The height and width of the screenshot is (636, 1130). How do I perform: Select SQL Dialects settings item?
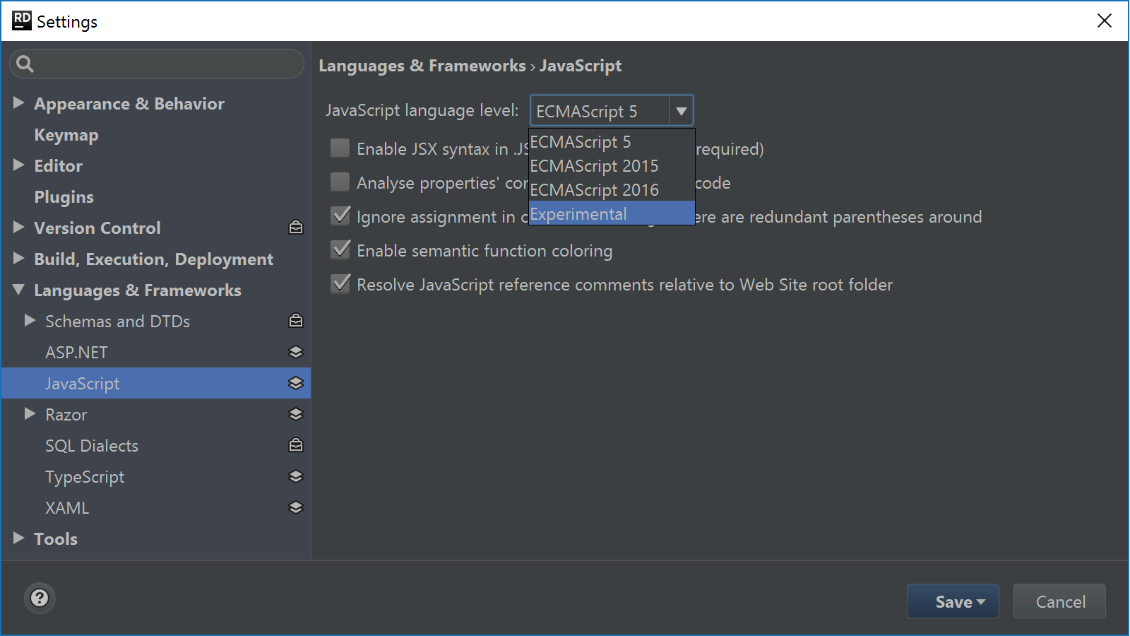click(92, 446)
